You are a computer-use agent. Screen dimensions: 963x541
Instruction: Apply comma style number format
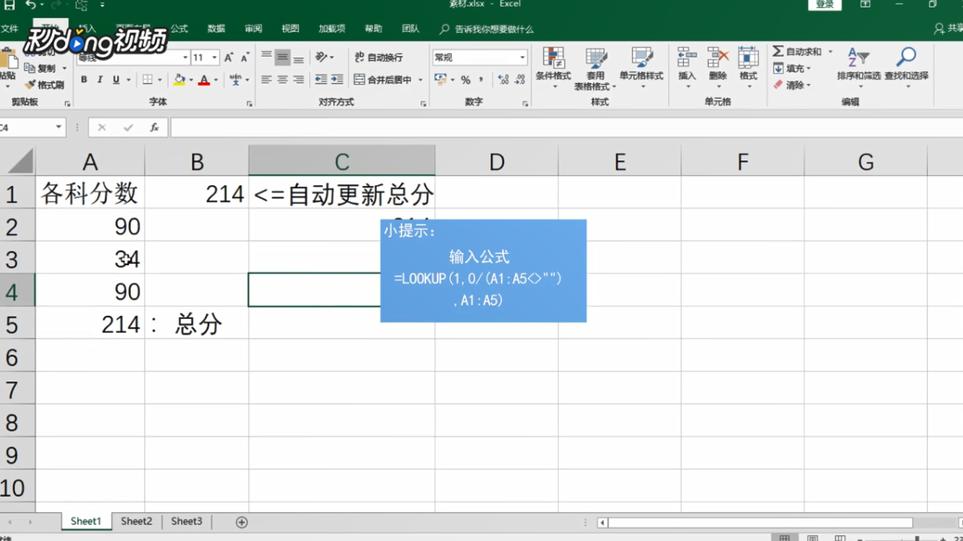coord(481,80)
